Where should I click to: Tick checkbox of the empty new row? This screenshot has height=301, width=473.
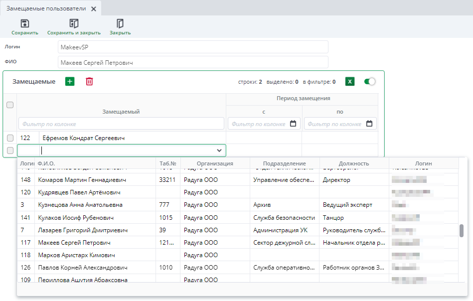point(10,150)
